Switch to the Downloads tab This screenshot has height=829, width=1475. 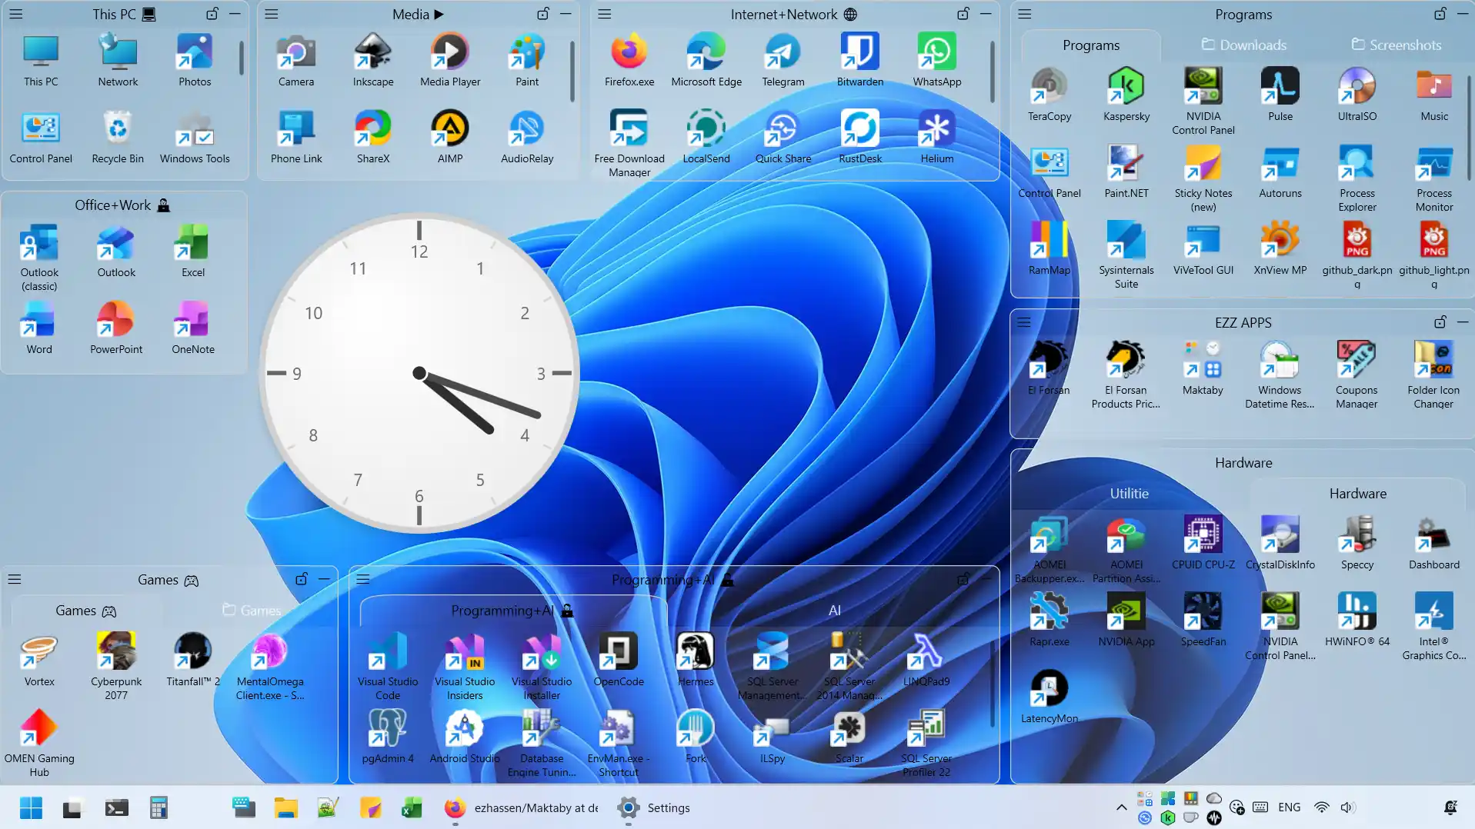[1244, 45]
